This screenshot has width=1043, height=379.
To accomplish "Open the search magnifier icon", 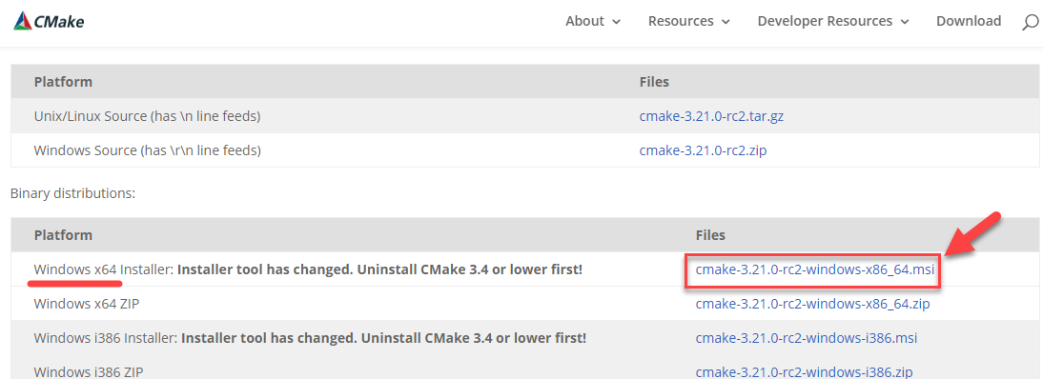I will point(1029,22).
